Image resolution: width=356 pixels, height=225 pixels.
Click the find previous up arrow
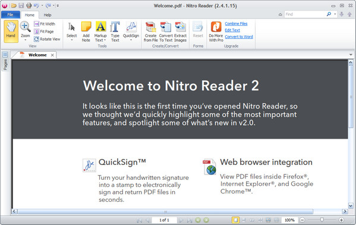click(349, 14)
